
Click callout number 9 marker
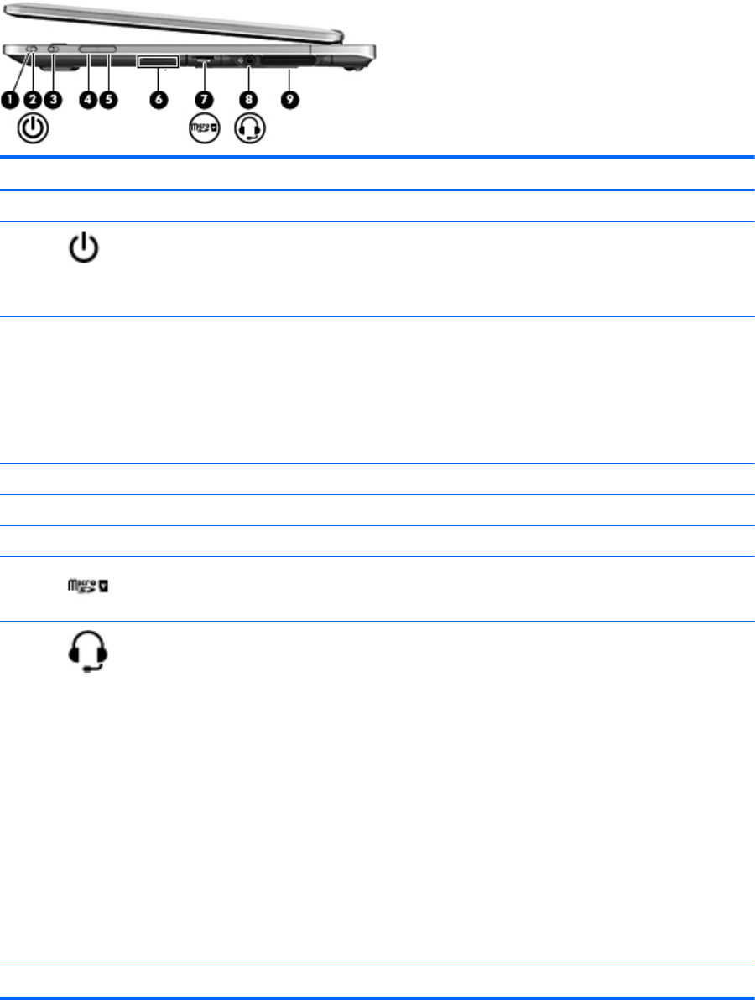coord(290,100)
